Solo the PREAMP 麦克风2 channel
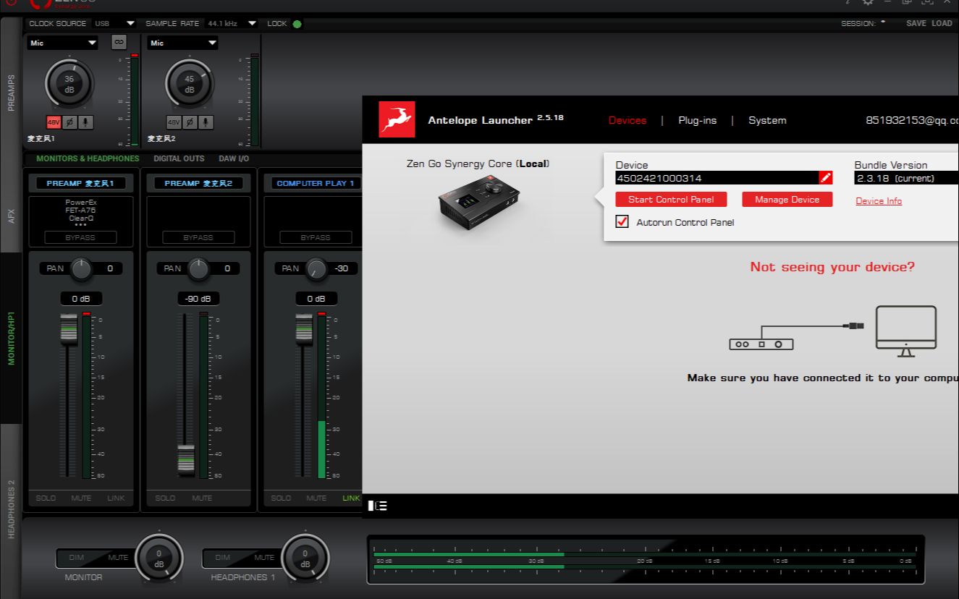Viewport: 959px width, 599px height. click(x=165, y=498)
